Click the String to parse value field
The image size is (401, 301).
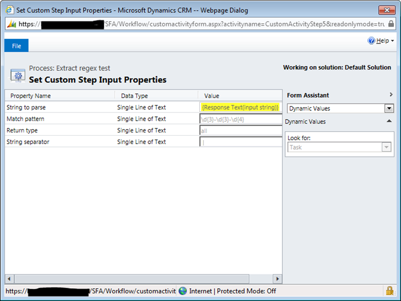[241, 107]
